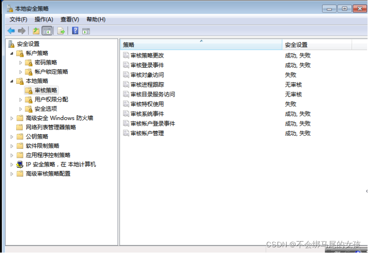The height and width of the screenshot is (253, 368).
Task: Toggle the Show/Hide Action Pane icon
Action: (x=86, y=31)
